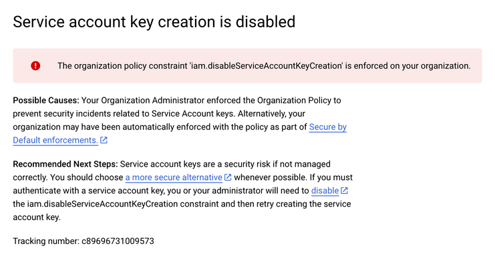Screen dimensions: 495x266
Task: Click the red error exclamation icon
Action: pos(35,65)
